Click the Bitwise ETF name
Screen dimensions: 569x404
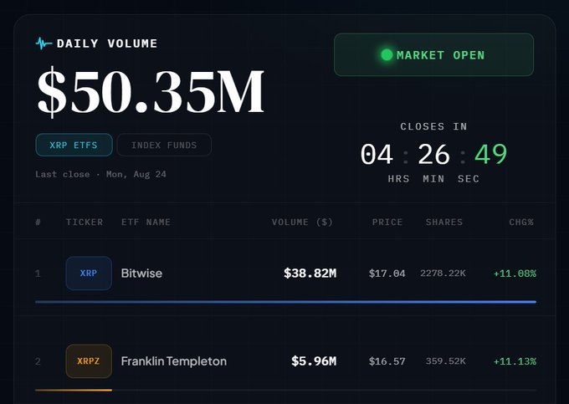pos(141,273)
